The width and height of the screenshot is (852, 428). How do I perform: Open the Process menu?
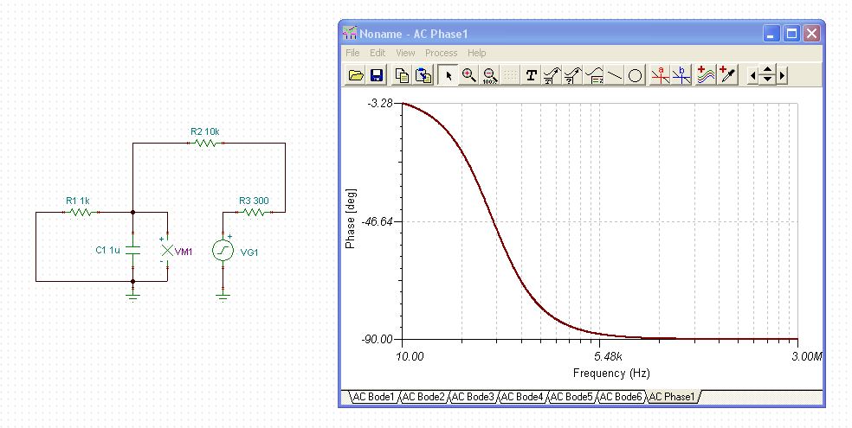coord(442,53)
